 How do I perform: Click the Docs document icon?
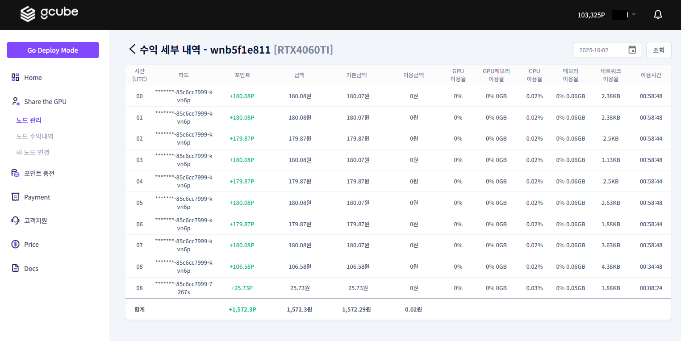point(16,269)
